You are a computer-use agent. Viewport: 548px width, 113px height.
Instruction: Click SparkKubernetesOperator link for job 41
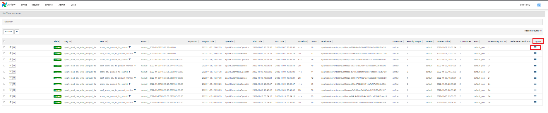click(237, 72)
